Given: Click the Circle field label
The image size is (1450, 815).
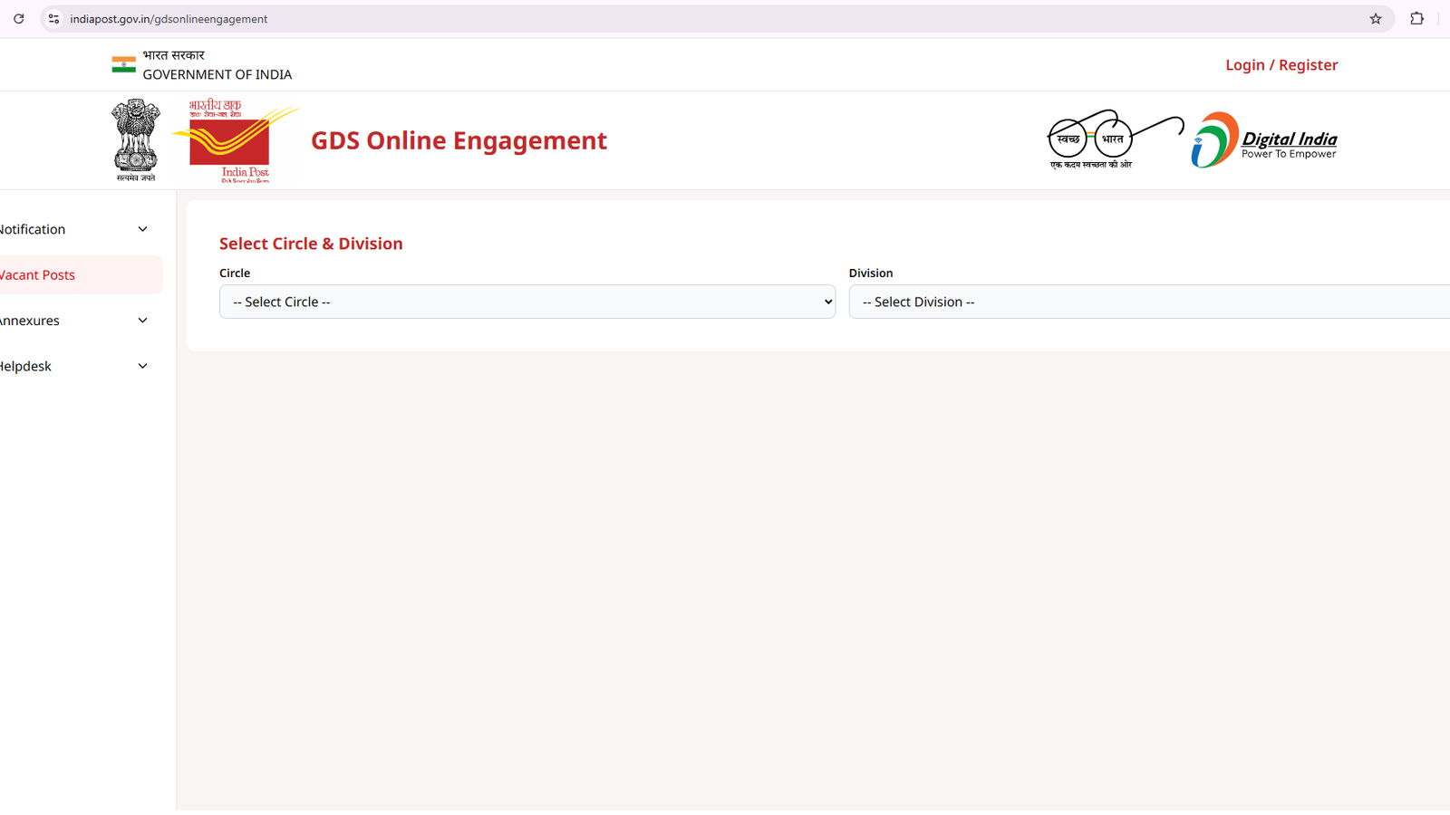Looking at the screenshot, I should click(x=235, y=273).
